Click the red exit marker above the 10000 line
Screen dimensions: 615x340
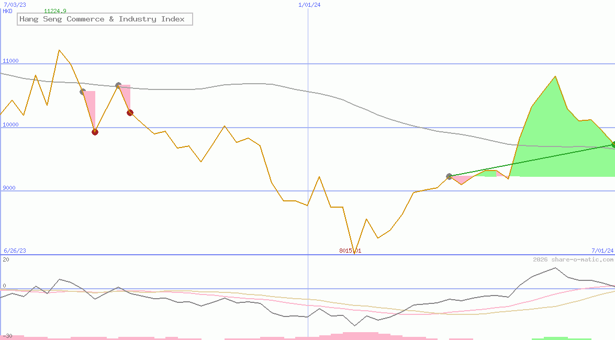(x=130, y=113)
